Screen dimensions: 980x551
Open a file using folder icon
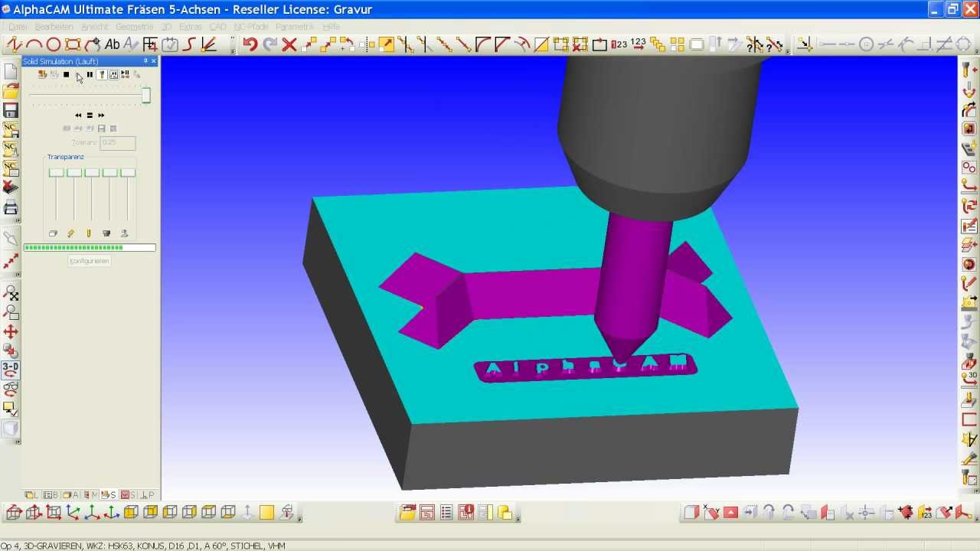tap(11, 92)
